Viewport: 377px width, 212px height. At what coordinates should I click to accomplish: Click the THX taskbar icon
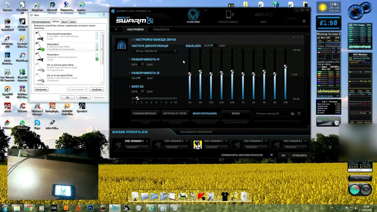[x=54, y=208]
